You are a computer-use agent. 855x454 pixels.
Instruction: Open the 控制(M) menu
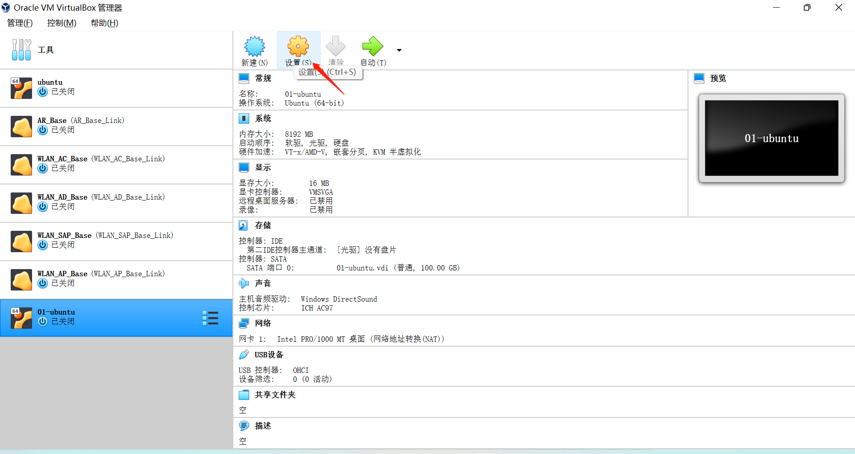[x=62, y=23]
